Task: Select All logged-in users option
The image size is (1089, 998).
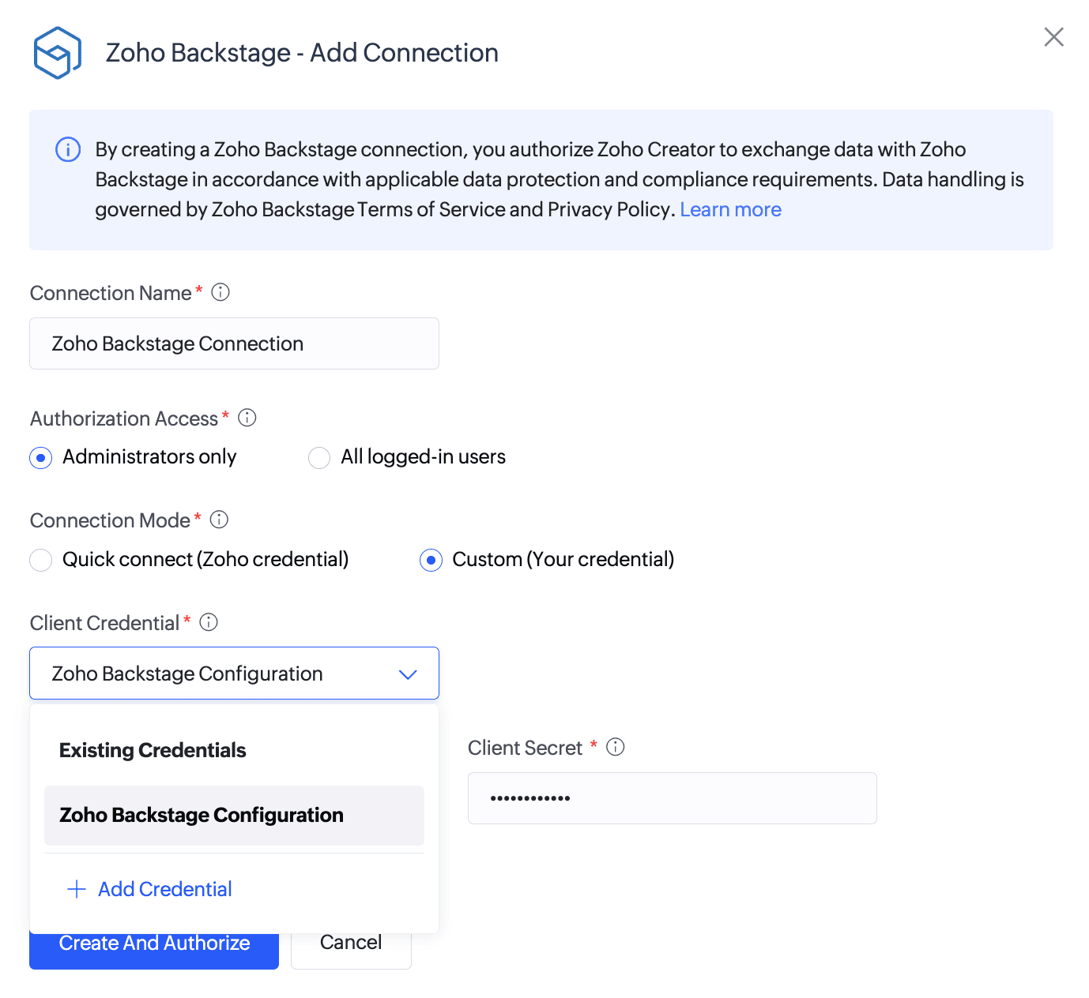Action: (319, 458)
